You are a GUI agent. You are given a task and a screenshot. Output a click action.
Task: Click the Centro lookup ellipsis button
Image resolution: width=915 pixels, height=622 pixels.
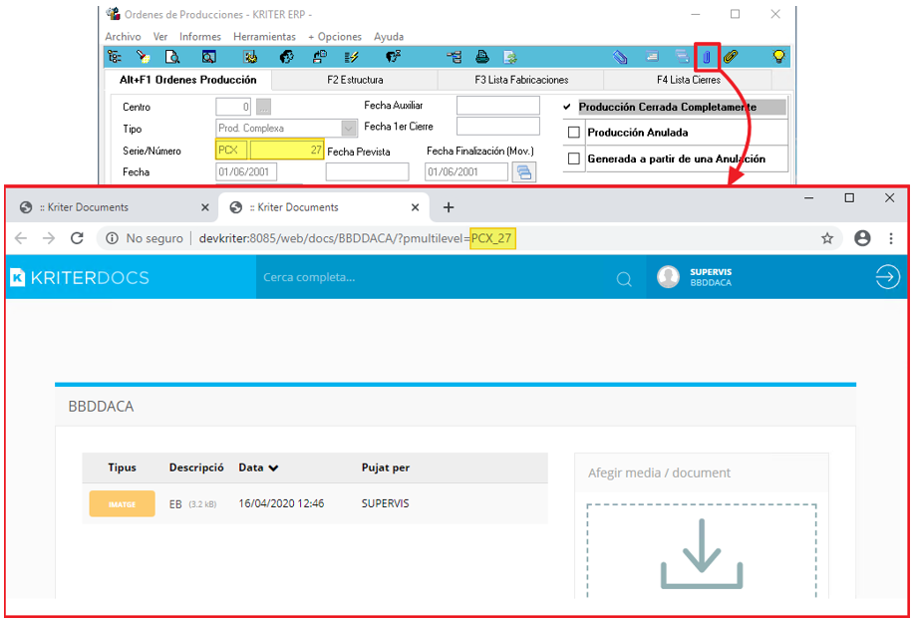264,107
